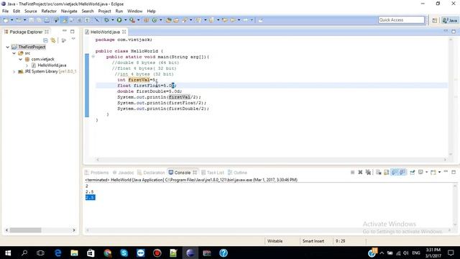460x259 pixels.
Task: Toggle console Scroll Lock icon
Action: point(387,173)
